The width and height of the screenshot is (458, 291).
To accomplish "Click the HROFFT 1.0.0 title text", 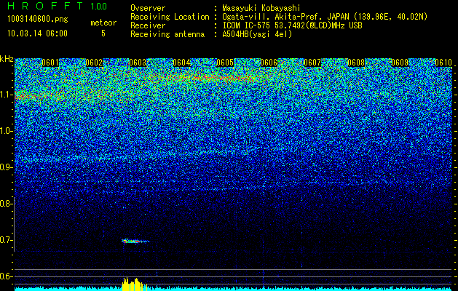I will pyautogui.click(x=58, y=6).
